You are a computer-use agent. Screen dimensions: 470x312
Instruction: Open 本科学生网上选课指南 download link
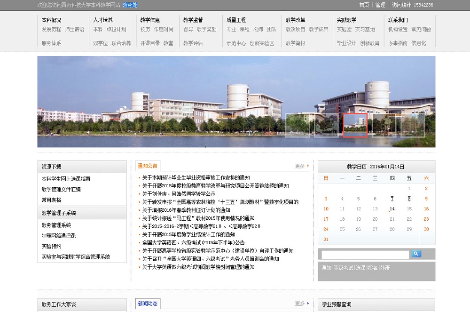[66, 179]
